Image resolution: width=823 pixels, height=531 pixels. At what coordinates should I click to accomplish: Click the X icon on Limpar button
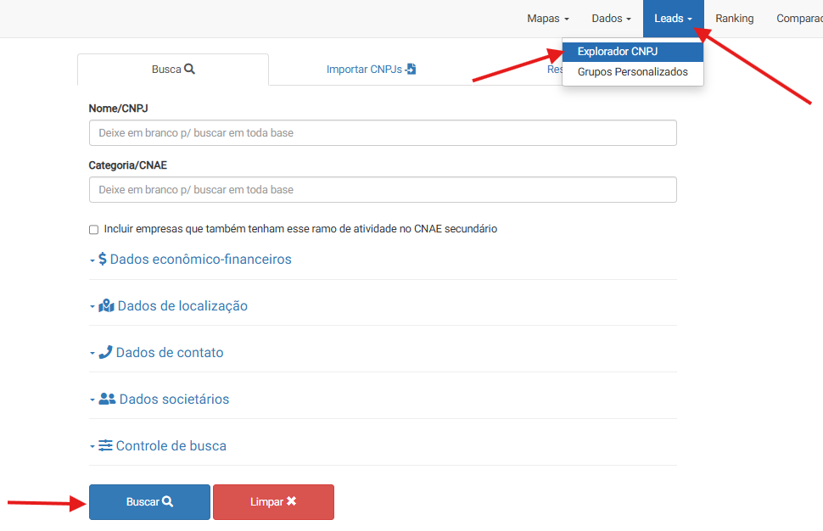[x=291, y=502]
